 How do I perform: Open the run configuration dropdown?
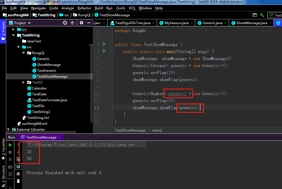tap(275, 15)
